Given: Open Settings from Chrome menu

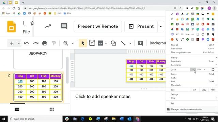Looking at the screenshot, I should 192,94.
